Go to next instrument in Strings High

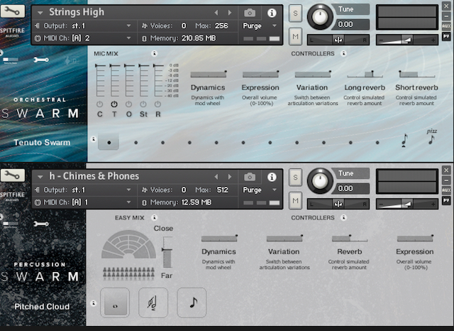pyautogui.click(x=230, y=13)
